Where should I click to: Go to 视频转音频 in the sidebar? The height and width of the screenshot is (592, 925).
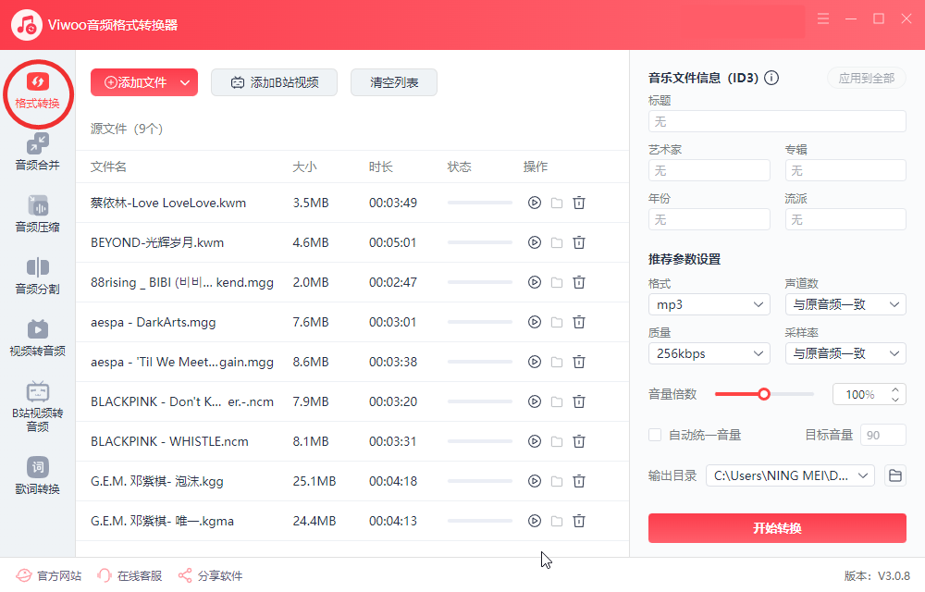click(x=38, y=339)
